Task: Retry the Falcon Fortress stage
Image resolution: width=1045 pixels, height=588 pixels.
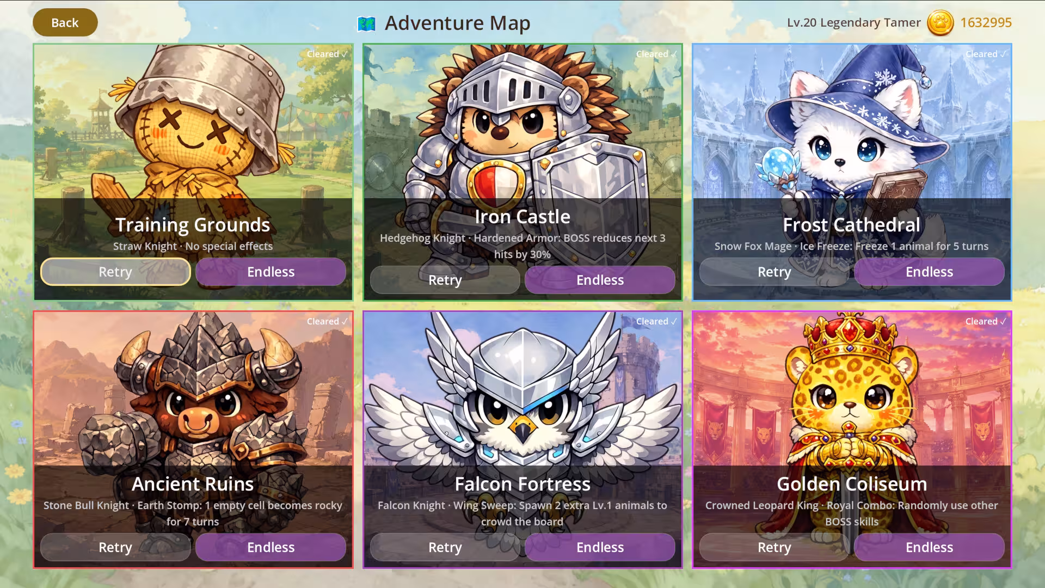Action: (445, 547)
